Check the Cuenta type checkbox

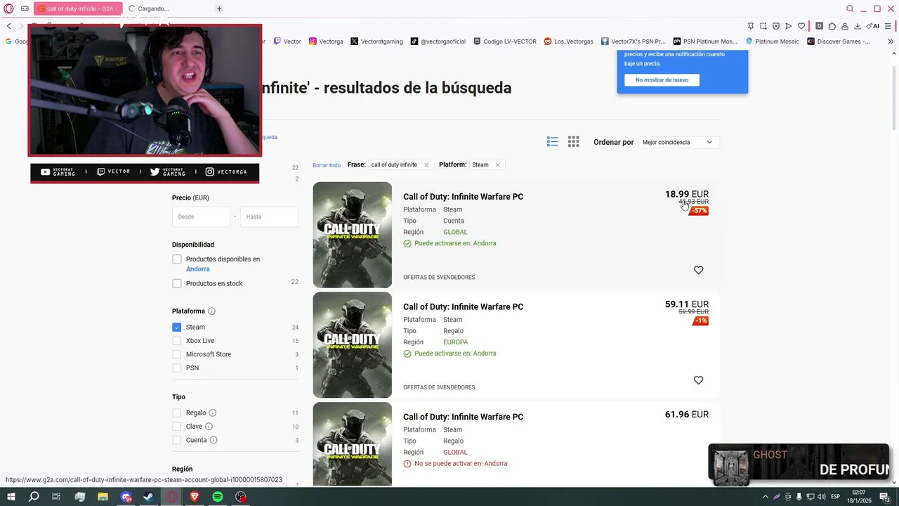pyautogui.click(x=177, y=440)
